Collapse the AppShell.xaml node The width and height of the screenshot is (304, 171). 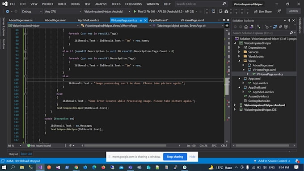239,88
